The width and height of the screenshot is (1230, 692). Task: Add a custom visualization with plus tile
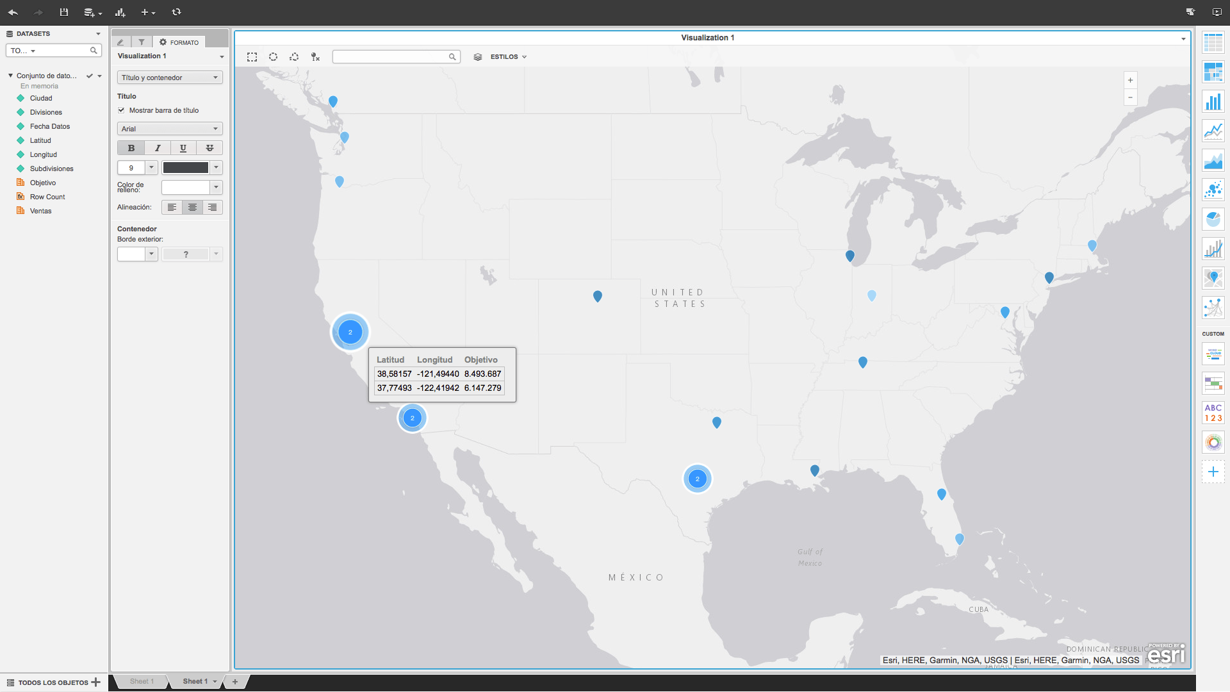(1213, 472)
